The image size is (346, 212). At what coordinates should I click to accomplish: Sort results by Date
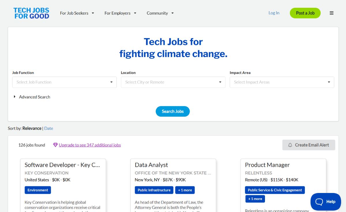pyautogui.click(x=48, y=128)
